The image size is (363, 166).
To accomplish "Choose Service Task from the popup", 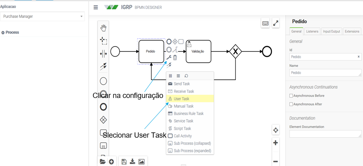I will coord(190,121).
